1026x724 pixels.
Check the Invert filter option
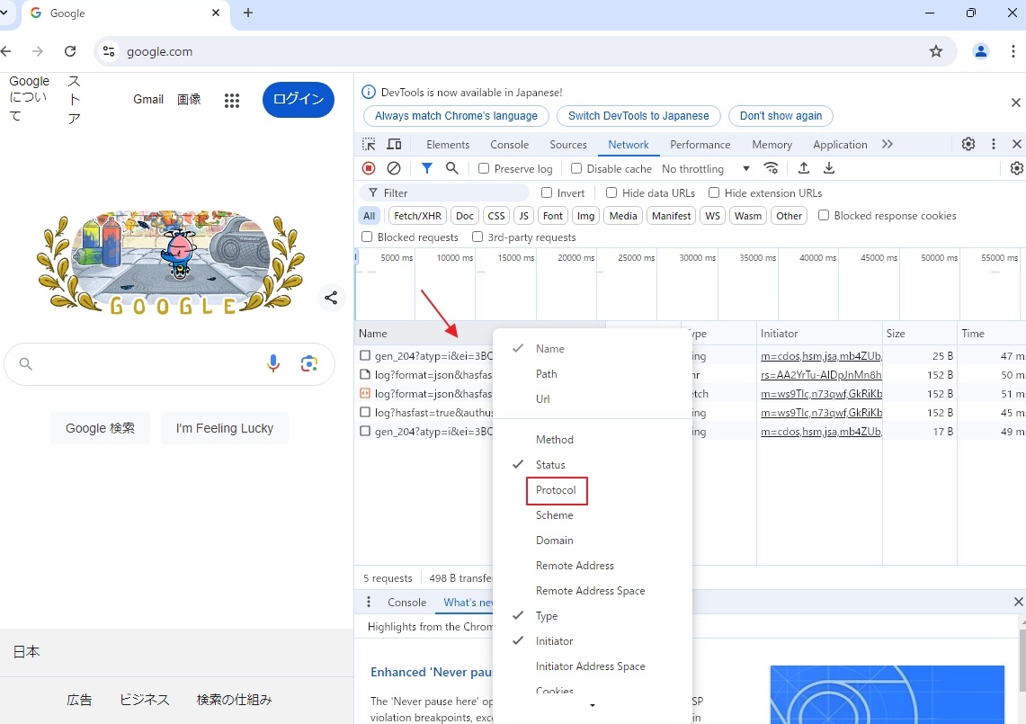click(547, 192)
